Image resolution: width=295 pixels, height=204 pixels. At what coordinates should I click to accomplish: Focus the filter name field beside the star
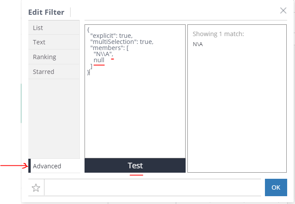pyautogui.click(x=153, y=187)
